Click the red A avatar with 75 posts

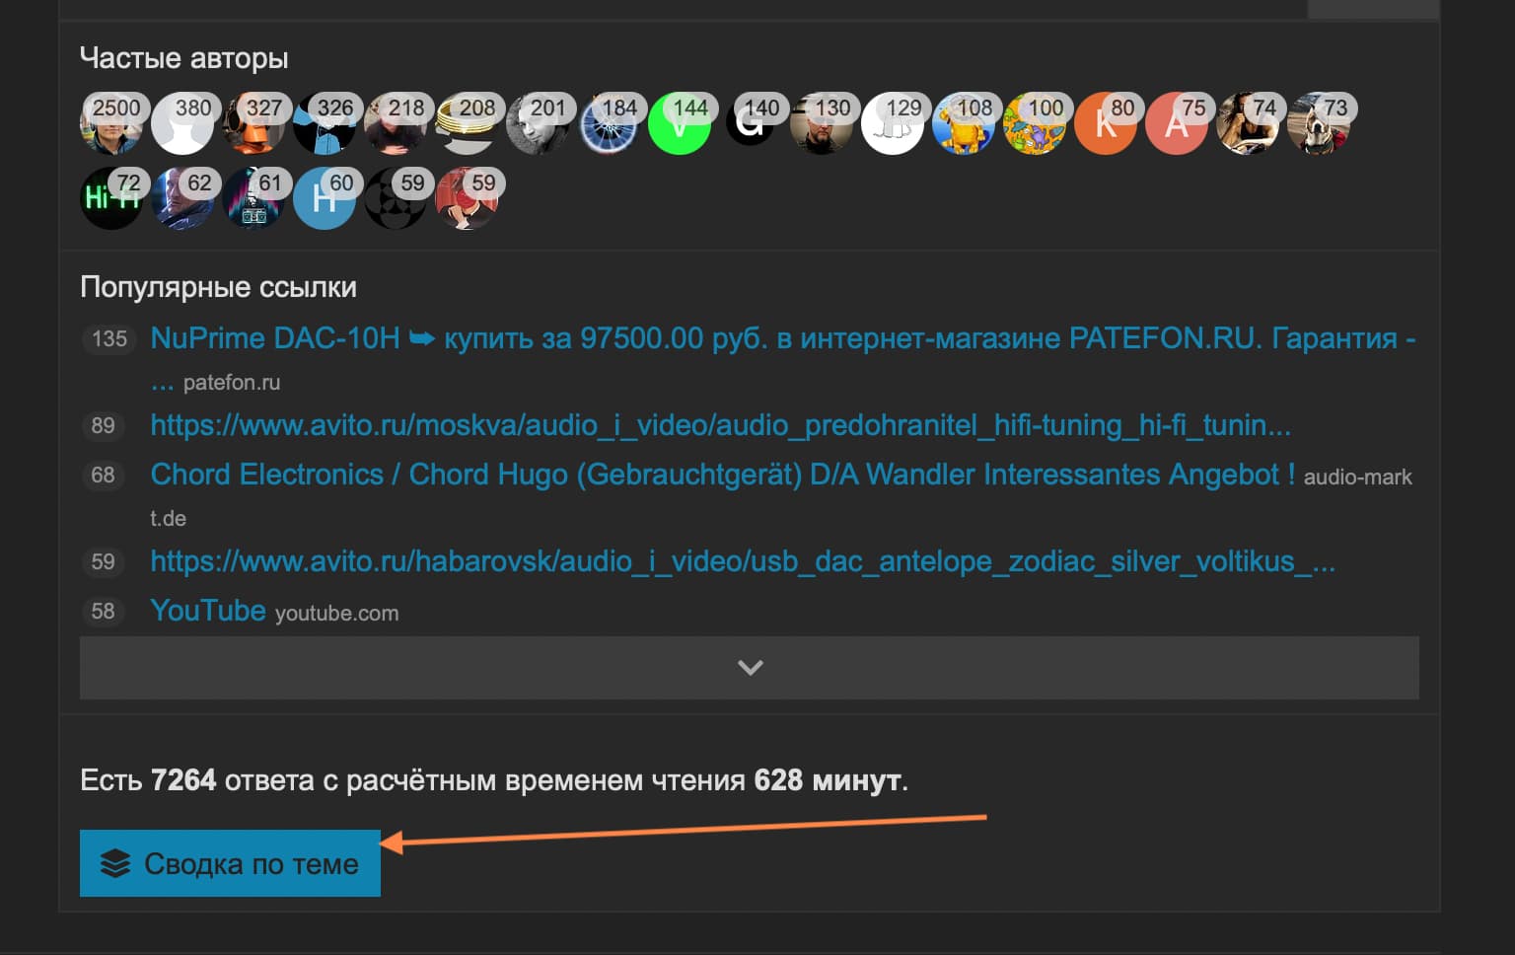tap(1176, 125)
